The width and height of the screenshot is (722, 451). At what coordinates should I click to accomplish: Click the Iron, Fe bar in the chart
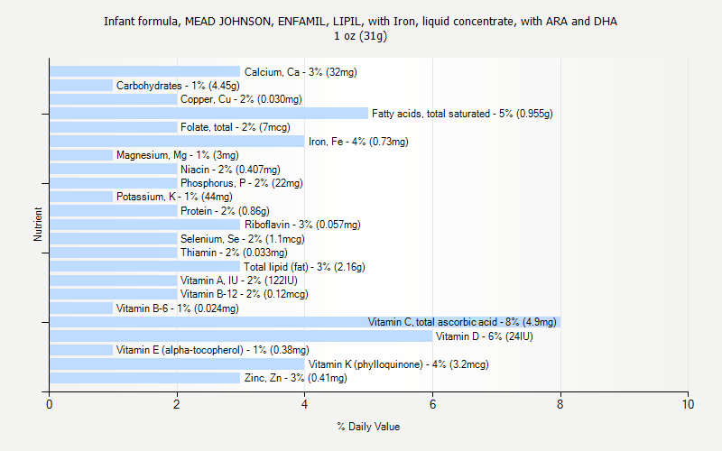pos(177,142)
